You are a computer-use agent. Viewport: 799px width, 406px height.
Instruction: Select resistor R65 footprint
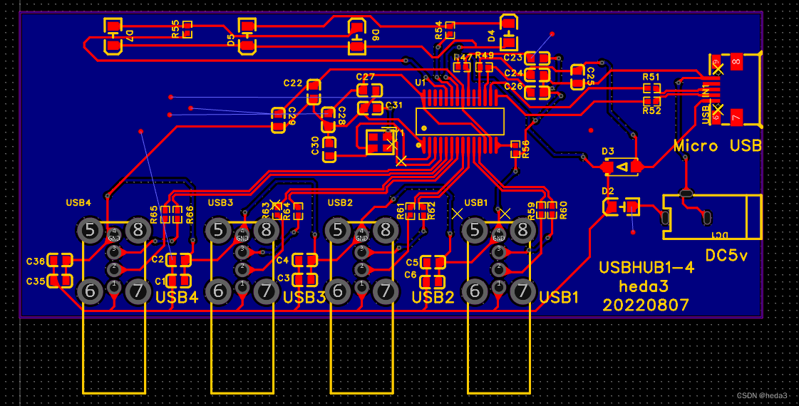[x=165, y=214]
